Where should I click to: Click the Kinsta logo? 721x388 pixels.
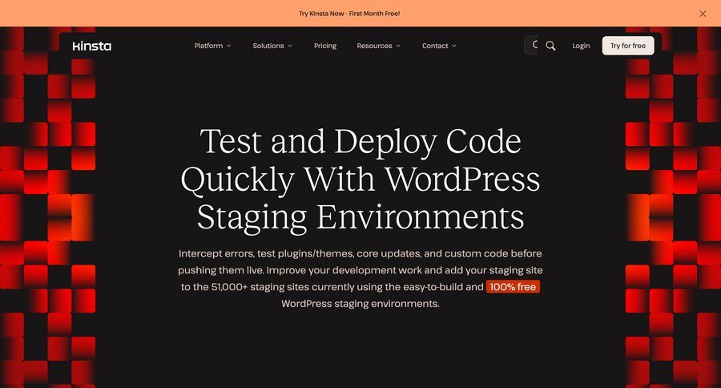coord(91,46)
